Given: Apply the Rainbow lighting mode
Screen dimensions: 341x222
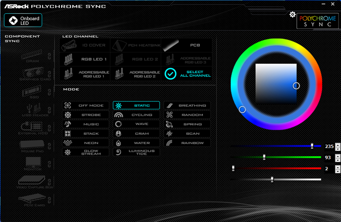Looking at the screenshot, I should click(187, 143).
